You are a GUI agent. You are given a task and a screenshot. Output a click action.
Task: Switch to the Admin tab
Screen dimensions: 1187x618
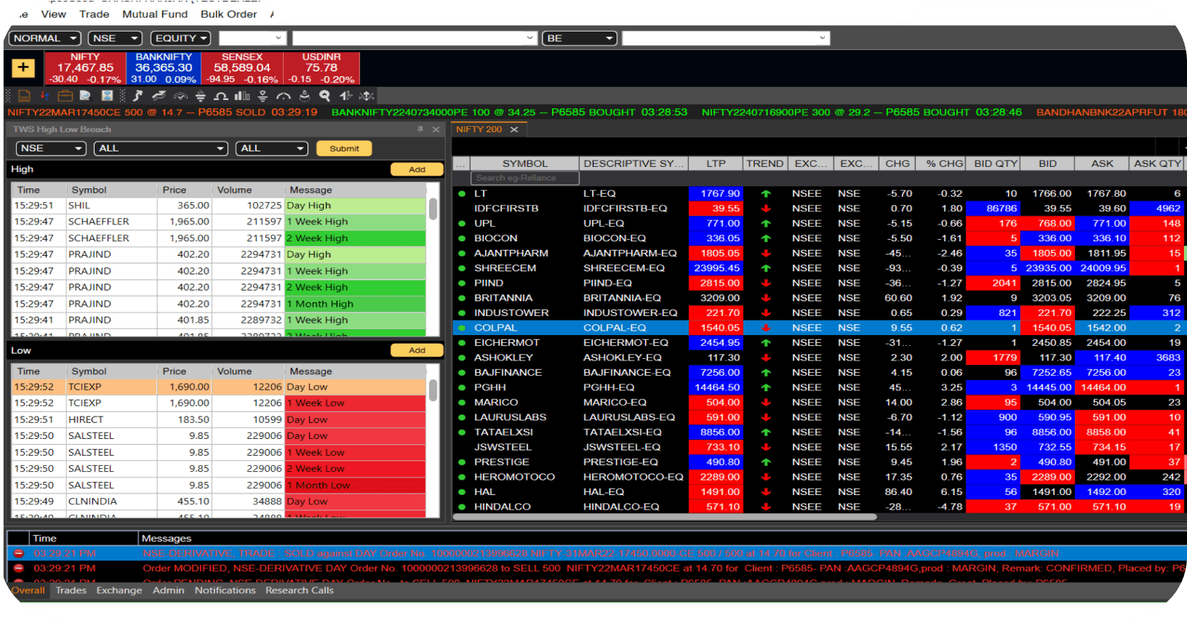pyautogui.click(x=168, y=590)
